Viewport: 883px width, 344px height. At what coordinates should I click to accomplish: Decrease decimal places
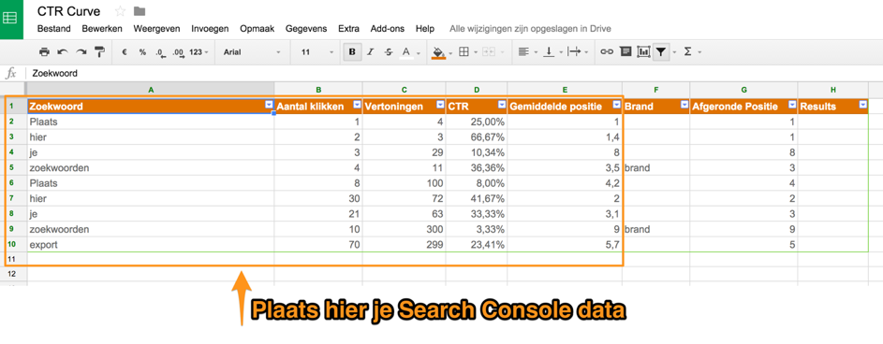(x=160, y=52)
